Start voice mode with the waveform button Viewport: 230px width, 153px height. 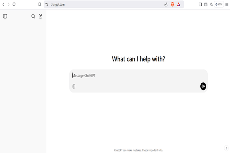coord(203,86)
